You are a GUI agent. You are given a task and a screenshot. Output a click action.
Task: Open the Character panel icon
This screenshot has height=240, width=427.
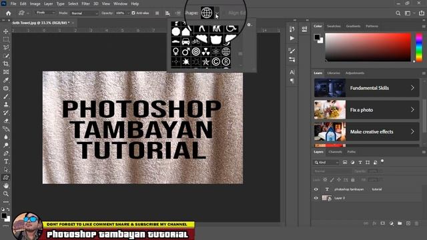pos(292,72)
